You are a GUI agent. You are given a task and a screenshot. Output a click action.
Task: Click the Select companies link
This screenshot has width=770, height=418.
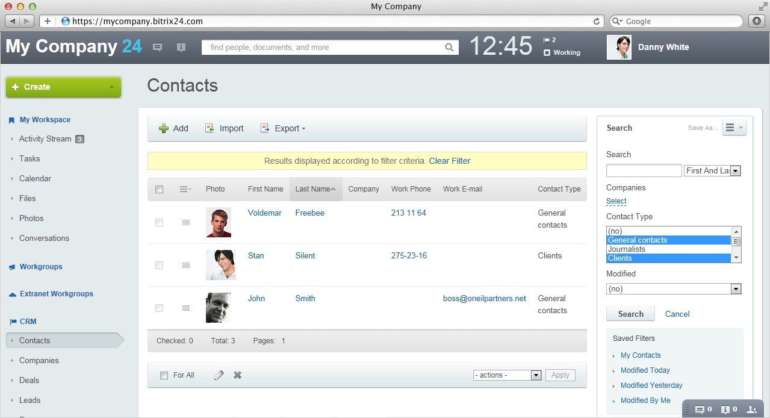click(616, 201)
